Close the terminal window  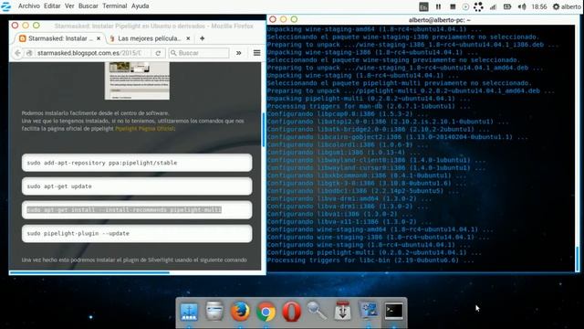(273, 19)
